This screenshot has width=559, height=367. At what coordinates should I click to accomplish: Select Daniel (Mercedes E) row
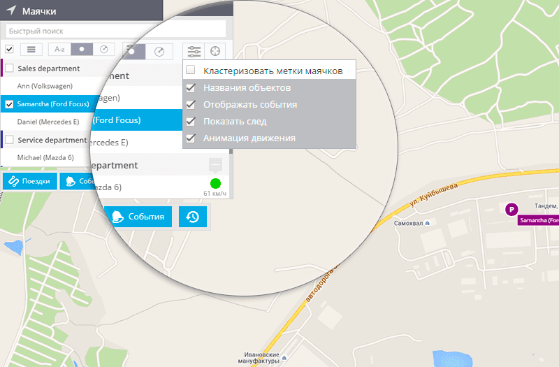pos(48,122)
